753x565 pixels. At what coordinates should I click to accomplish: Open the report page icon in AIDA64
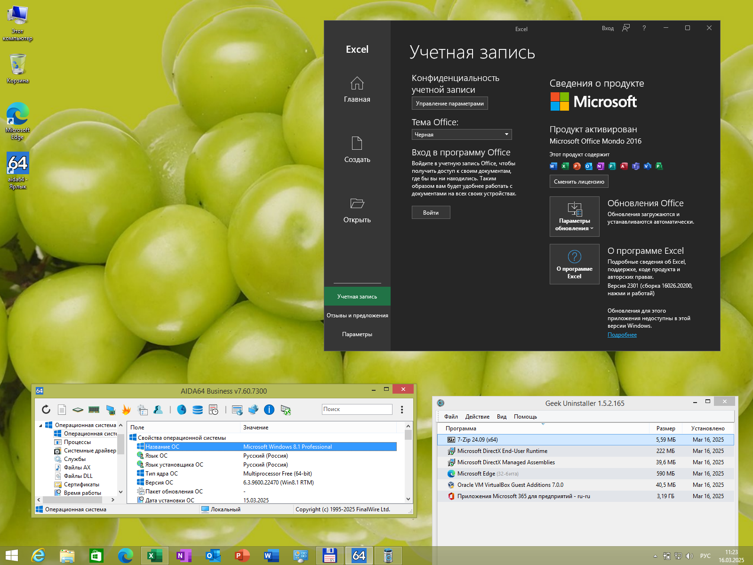point(62,410)
